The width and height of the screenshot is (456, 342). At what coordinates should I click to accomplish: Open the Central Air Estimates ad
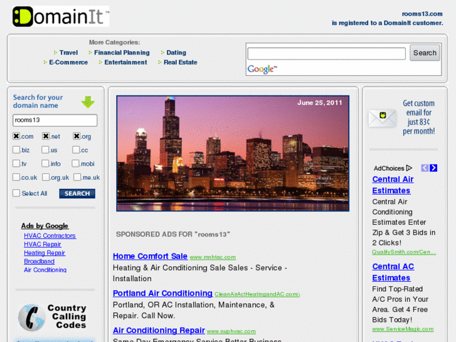click(393, 185)
